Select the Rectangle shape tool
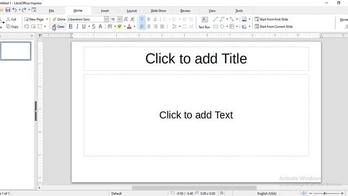The width and height of the screenshot is (348, 196). [x=215, y=27]
